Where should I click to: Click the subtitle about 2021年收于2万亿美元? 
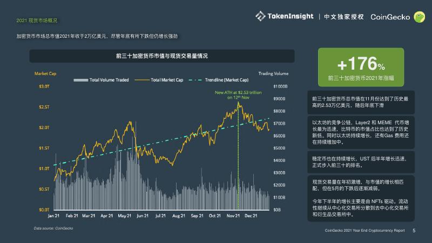[x=97, y=36]
